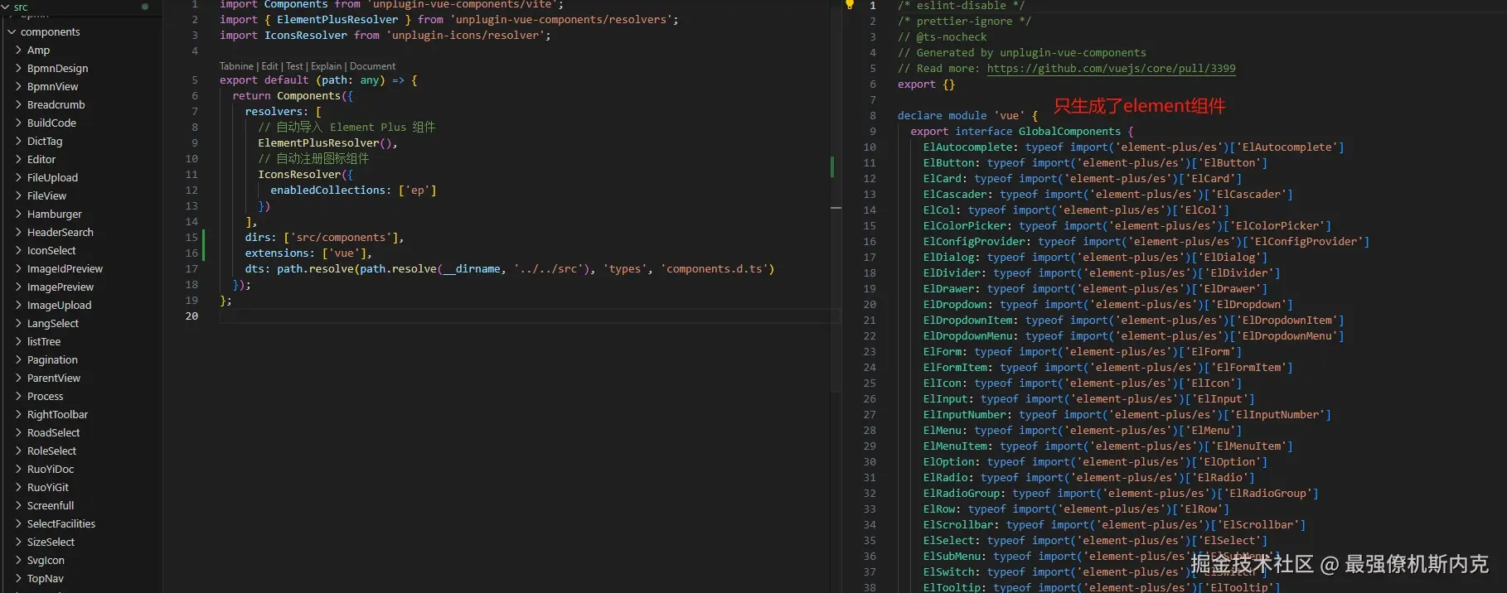Click the Explain code lens action
The image size is (1507, 593).
[x=326, y=66]
